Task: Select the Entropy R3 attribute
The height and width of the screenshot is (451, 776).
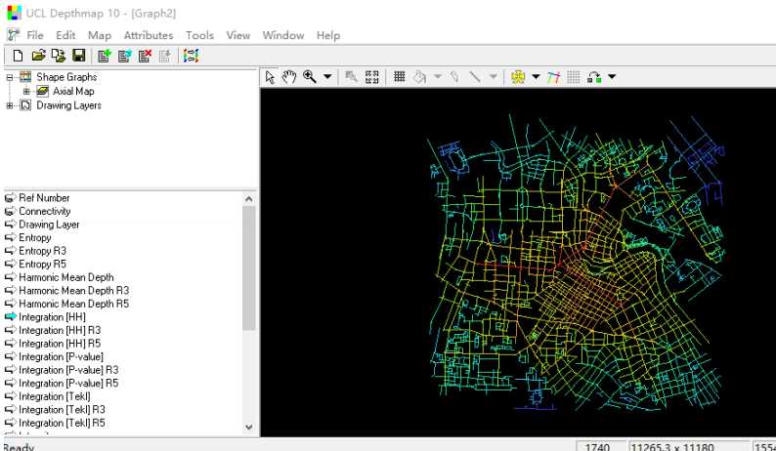Action: pyautogui.click(x=43, y=251)
